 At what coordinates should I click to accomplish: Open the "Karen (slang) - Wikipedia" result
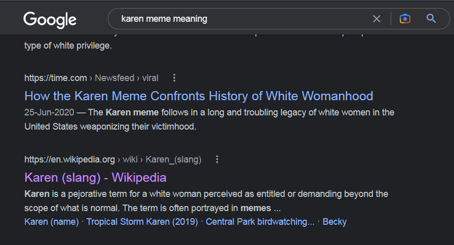tap(95, 178)
